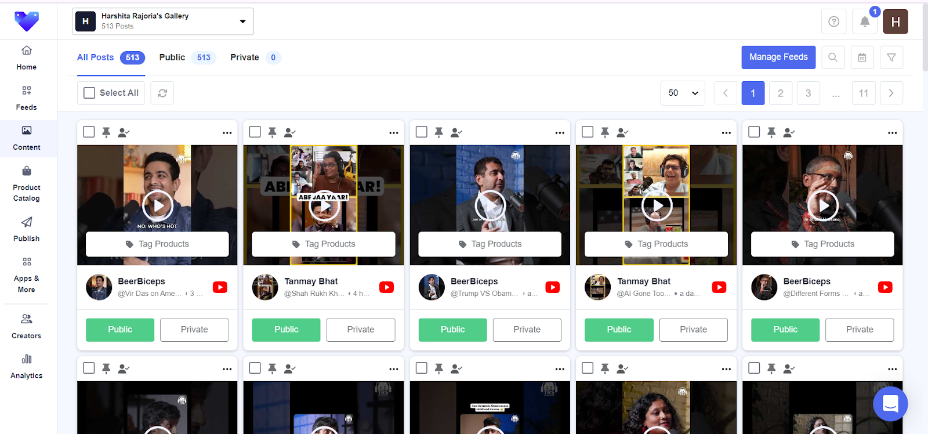Image resolution: width=928 pixels, height=434 pixels.
Task: Click the help question mark icon
Action: click(833, 21)
